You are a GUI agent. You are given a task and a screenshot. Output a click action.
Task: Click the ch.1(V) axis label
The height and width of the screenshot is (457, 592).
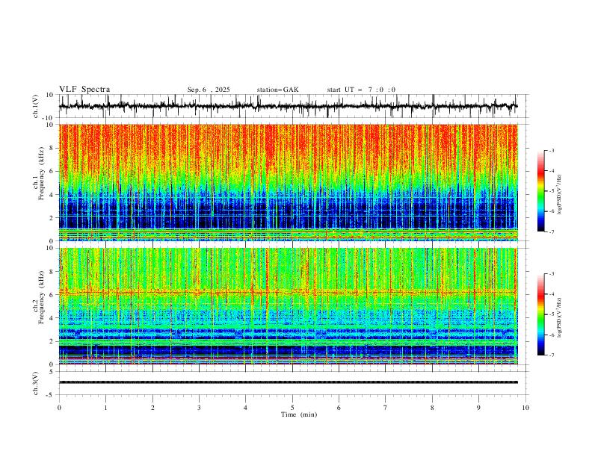pyautogui.click(x=36, y=106)
